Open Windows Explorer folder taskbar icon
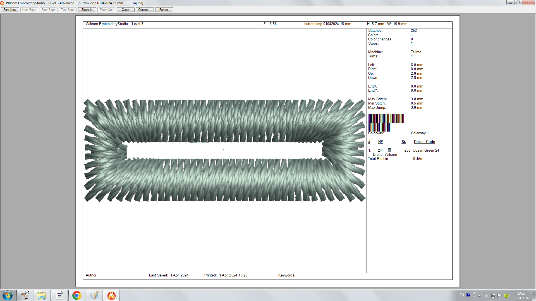The width and height of the screenshot is (536, 301). point(42,295)
